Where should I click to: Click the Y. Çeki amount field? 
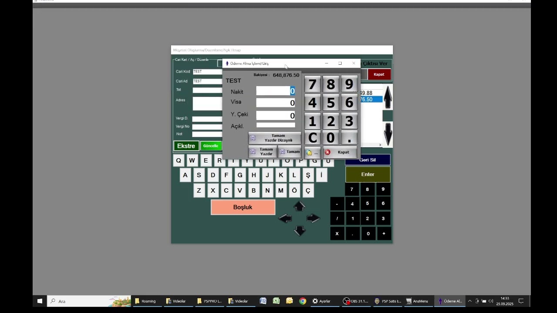click(x=275, y=115)
